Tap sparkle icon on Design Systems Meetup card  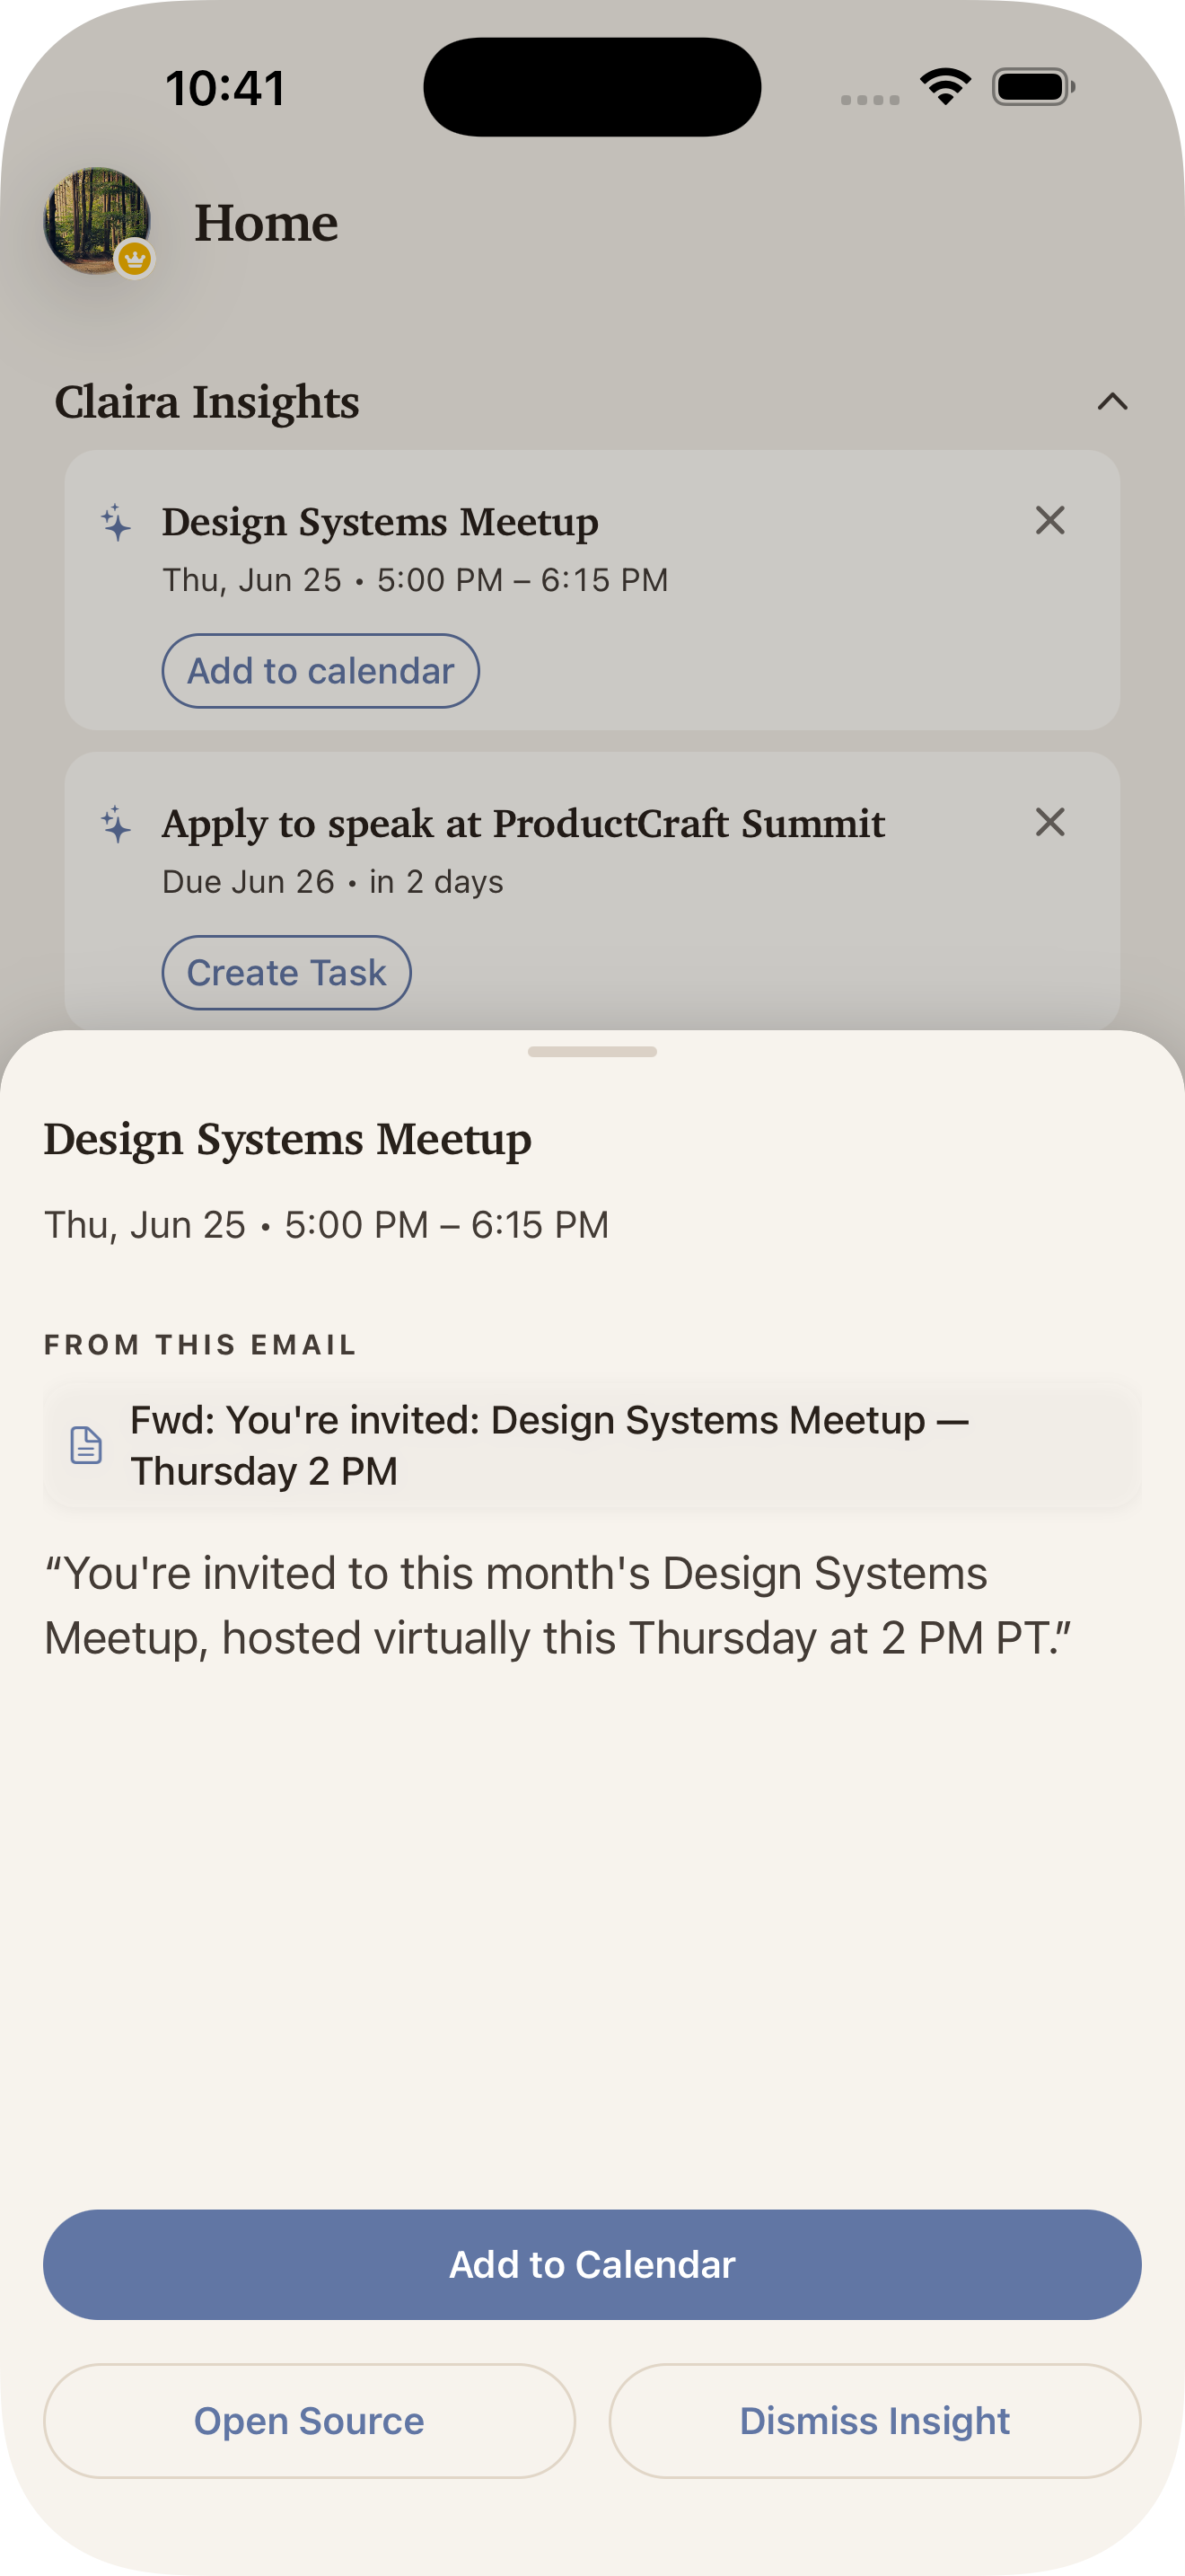click(116, 522)
